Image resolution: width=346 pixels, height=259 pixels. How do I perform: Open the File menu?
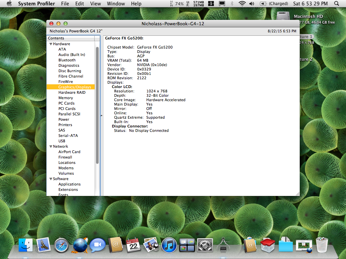coord(65,3)
